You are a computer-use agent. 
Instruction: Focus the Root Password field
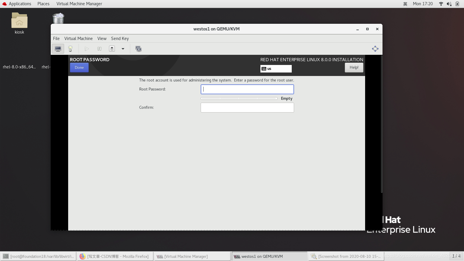pos(247,89)
